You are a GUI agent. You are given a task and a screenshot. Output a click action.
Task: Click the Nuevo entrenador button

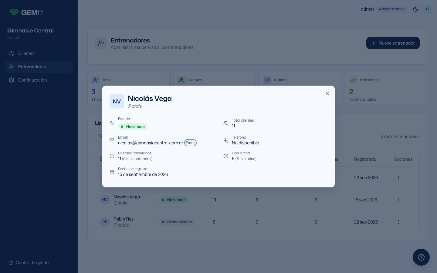[393, 43]
